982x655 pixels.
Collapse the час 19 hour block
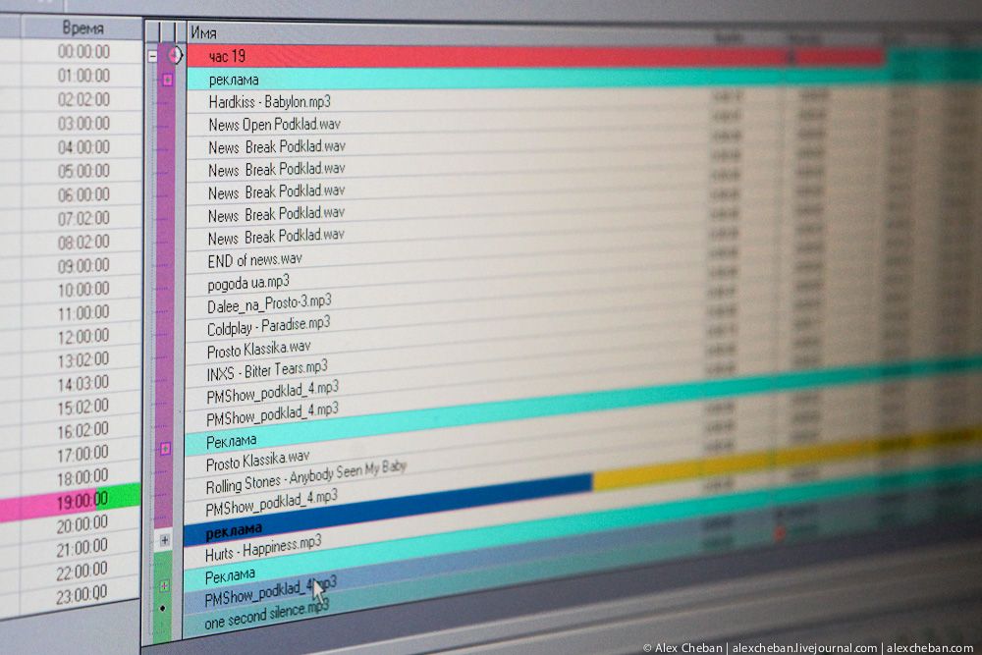(x=153, y=56)
